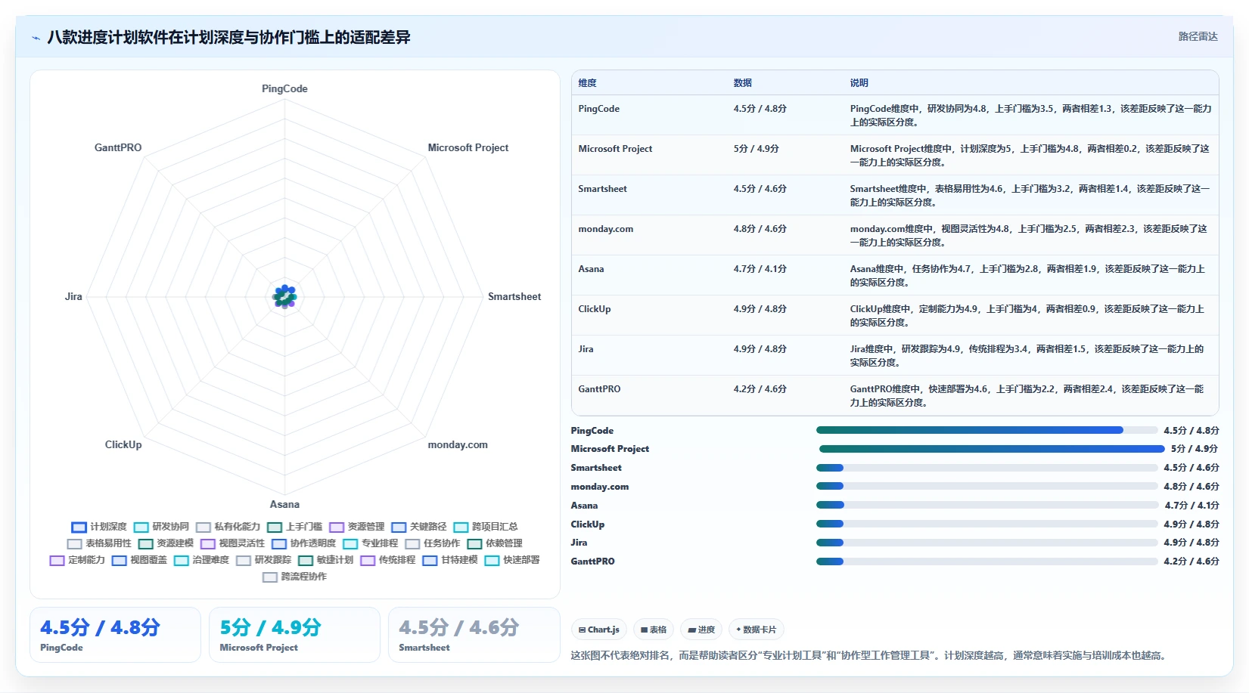Open the 进度 tab
This screenshot has height=693, width=1249.
701,630
